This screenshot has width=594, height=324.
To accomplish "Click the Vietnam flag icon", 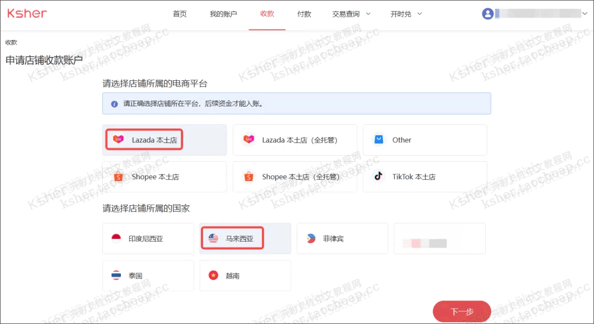I will point(213,276).
